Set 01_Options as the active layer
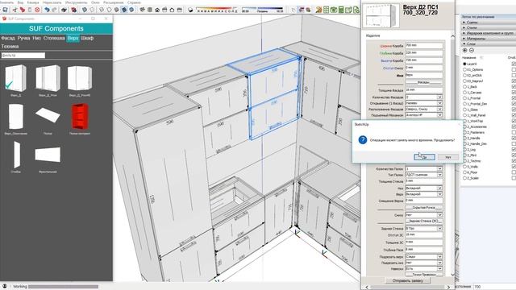The height and width of the screenshot is (290, 516). (x=464, y=70)
